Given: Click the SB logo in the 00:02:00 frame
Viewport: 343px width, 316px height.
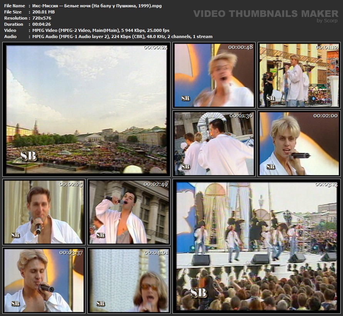Looking at the screenshot, I should (271, 167).
